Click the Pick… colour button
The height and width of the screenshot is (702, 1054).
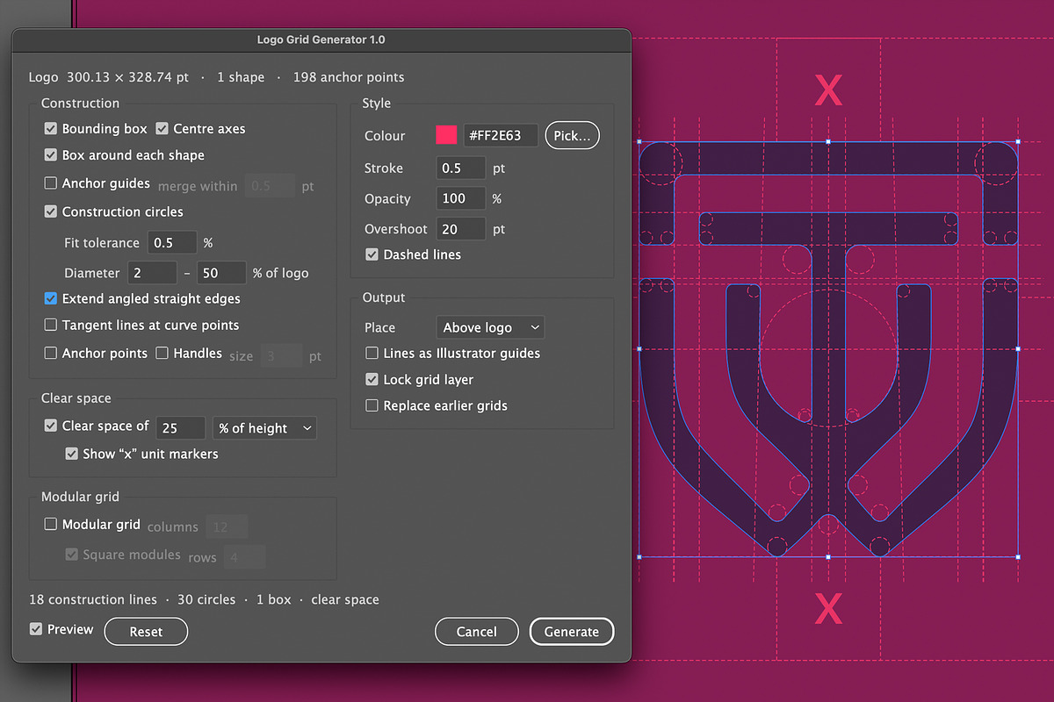pos(573,136)
